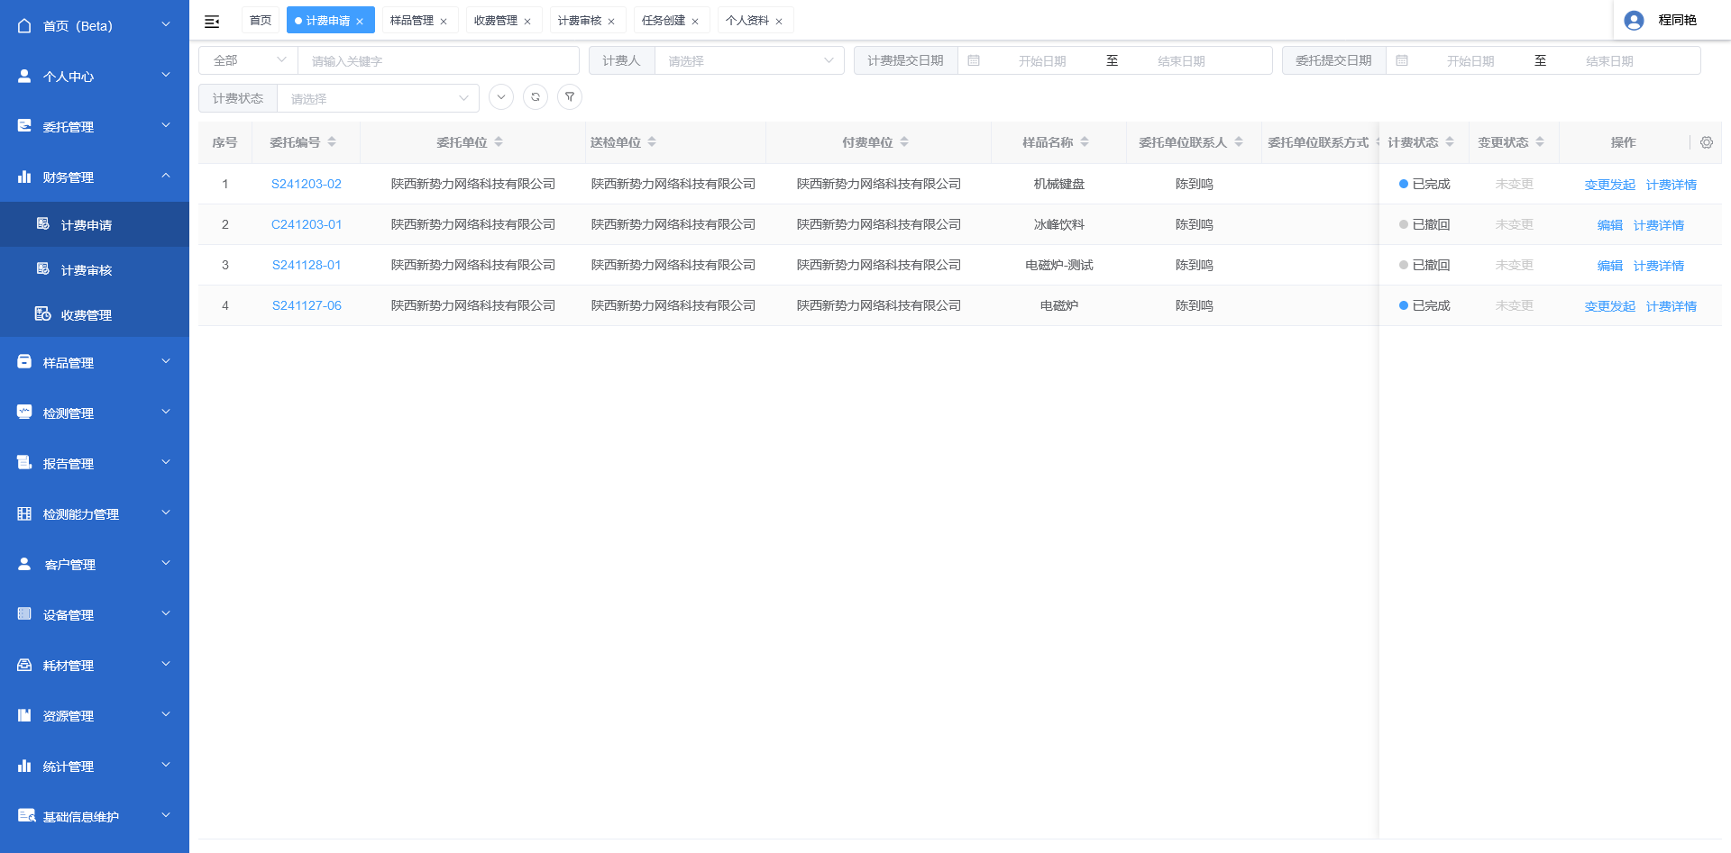This screenshot has height=853, width=1731.
Task: Focus the keyword search input
Action: [x=438, y=60]
